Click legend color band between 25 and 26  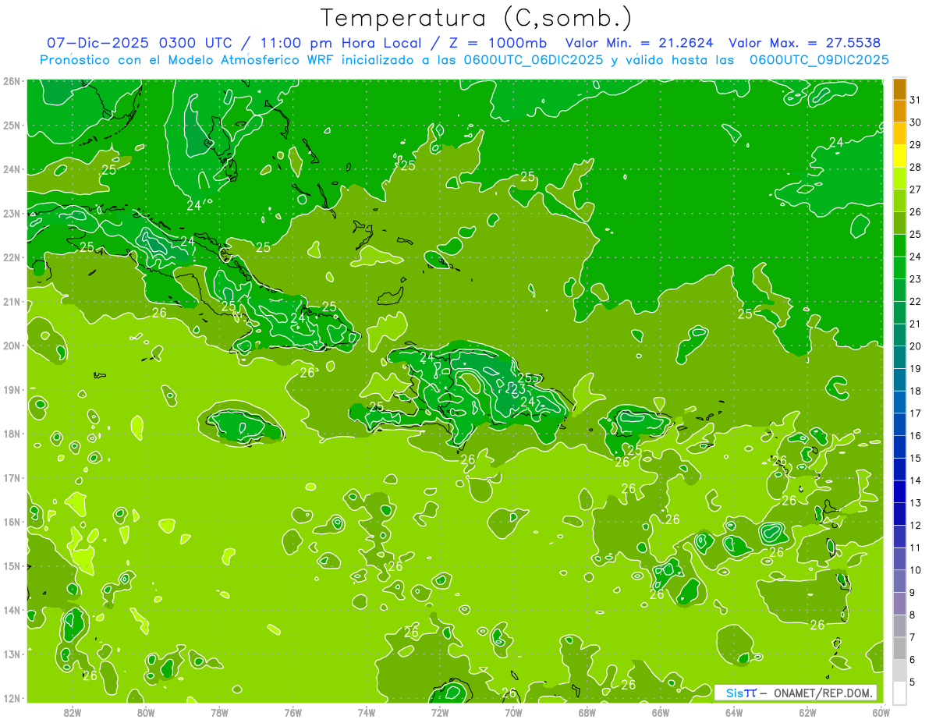[x=899, y=223]
